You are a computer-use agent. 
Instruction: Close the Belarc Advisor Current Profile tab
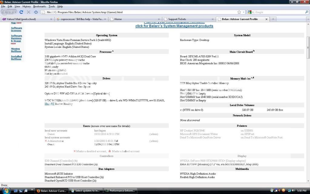click(266, 19)
